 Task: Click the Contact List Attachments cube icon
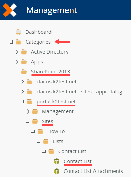pos(57,171)
